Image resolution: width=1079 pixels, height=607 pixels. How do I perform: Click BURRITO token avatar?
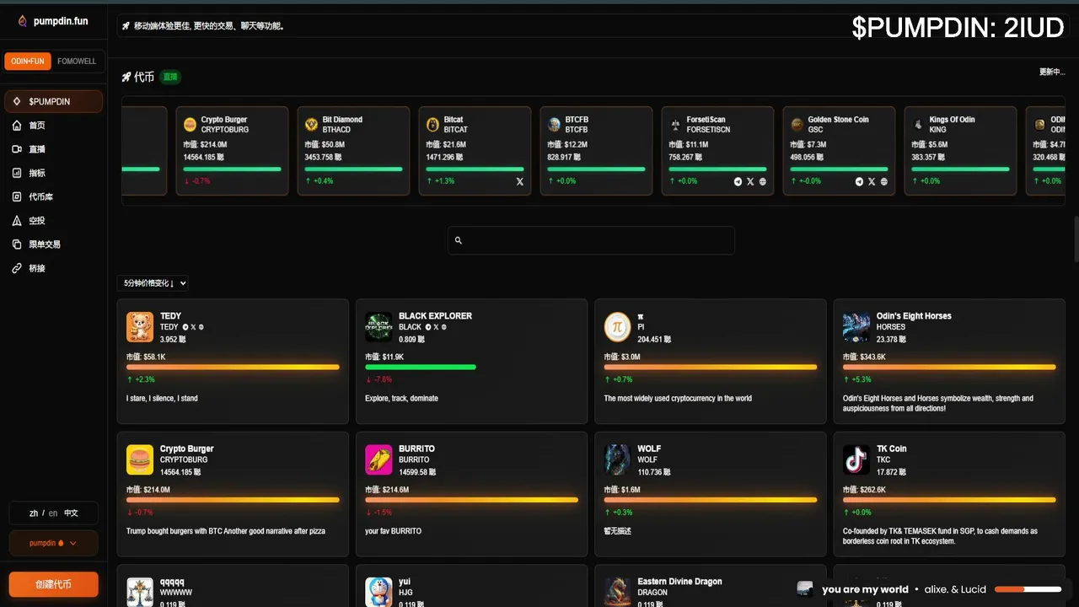tap(378, 459)
